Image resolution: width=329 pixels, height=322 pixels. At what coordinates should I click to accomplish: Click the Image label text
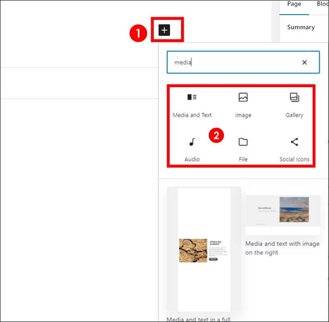(243, 115)
